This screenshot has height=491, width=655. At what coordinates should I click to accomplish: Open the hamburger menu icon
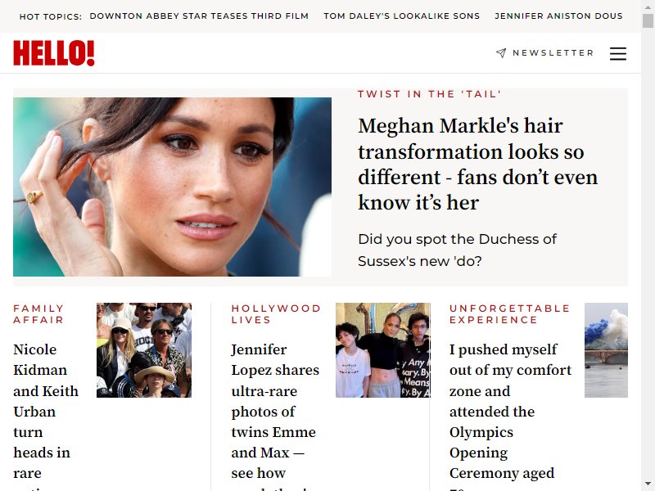(618, 53)
